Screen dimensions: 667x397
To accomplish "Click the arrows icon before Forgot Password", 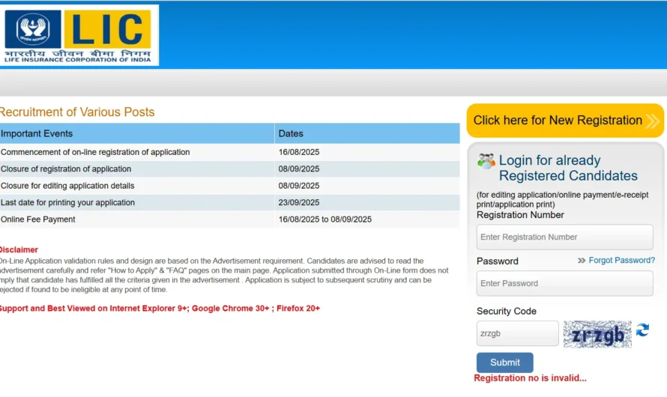I will (582, 260).
